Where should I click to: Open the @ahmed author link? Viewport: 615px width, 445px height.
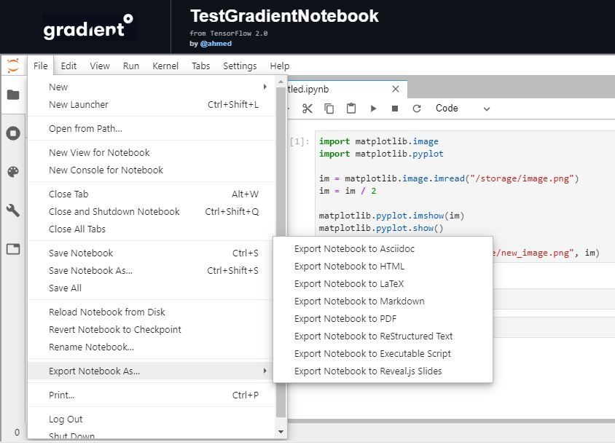point(216,44)
